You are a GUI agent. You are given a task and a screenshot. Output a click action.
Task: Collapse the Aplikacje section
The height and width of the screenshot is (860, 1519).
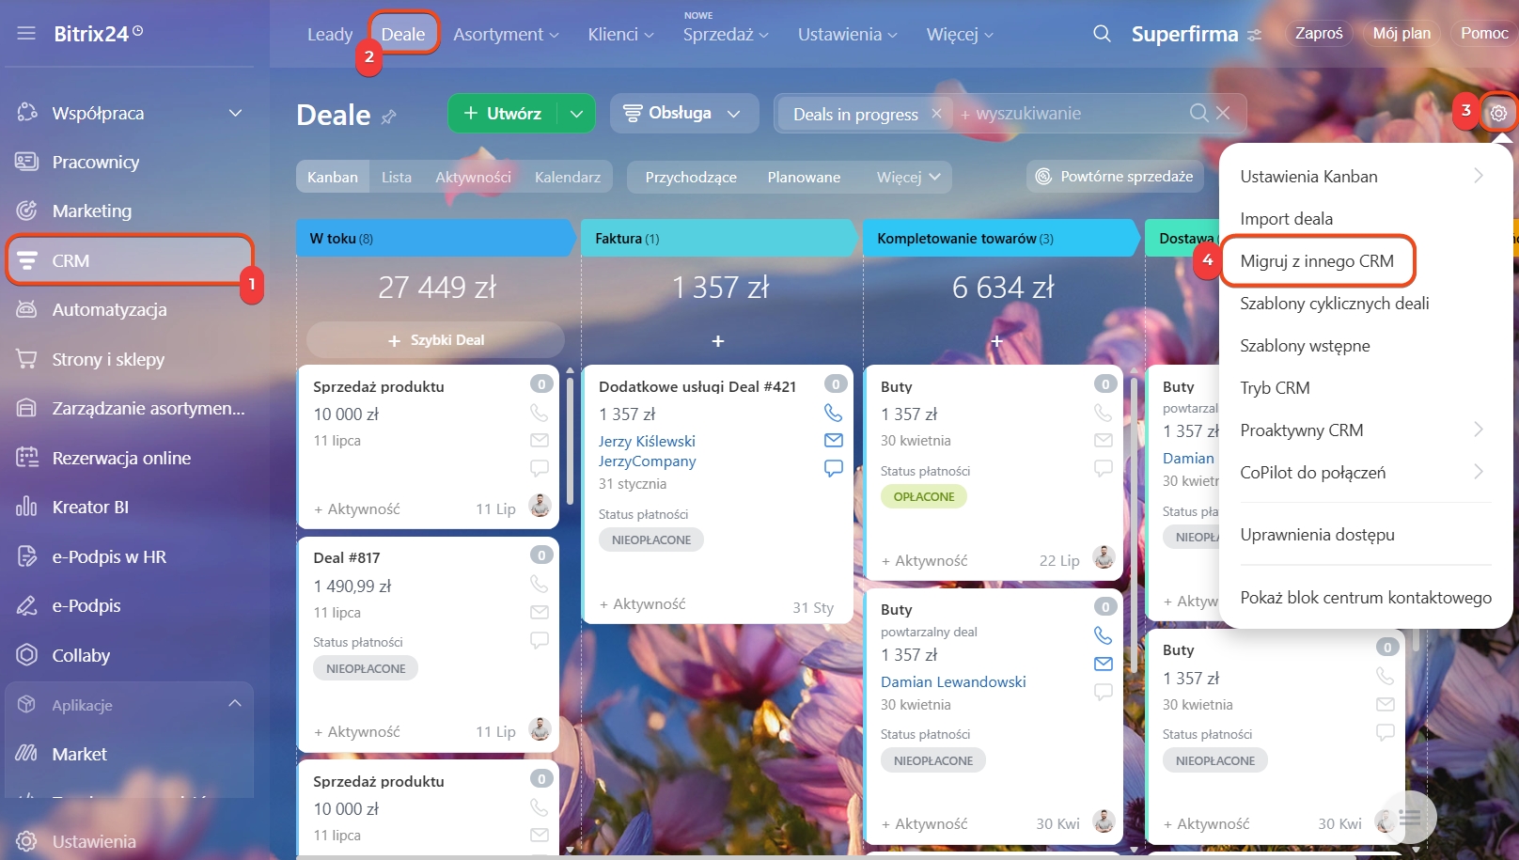tap(235, 703)
